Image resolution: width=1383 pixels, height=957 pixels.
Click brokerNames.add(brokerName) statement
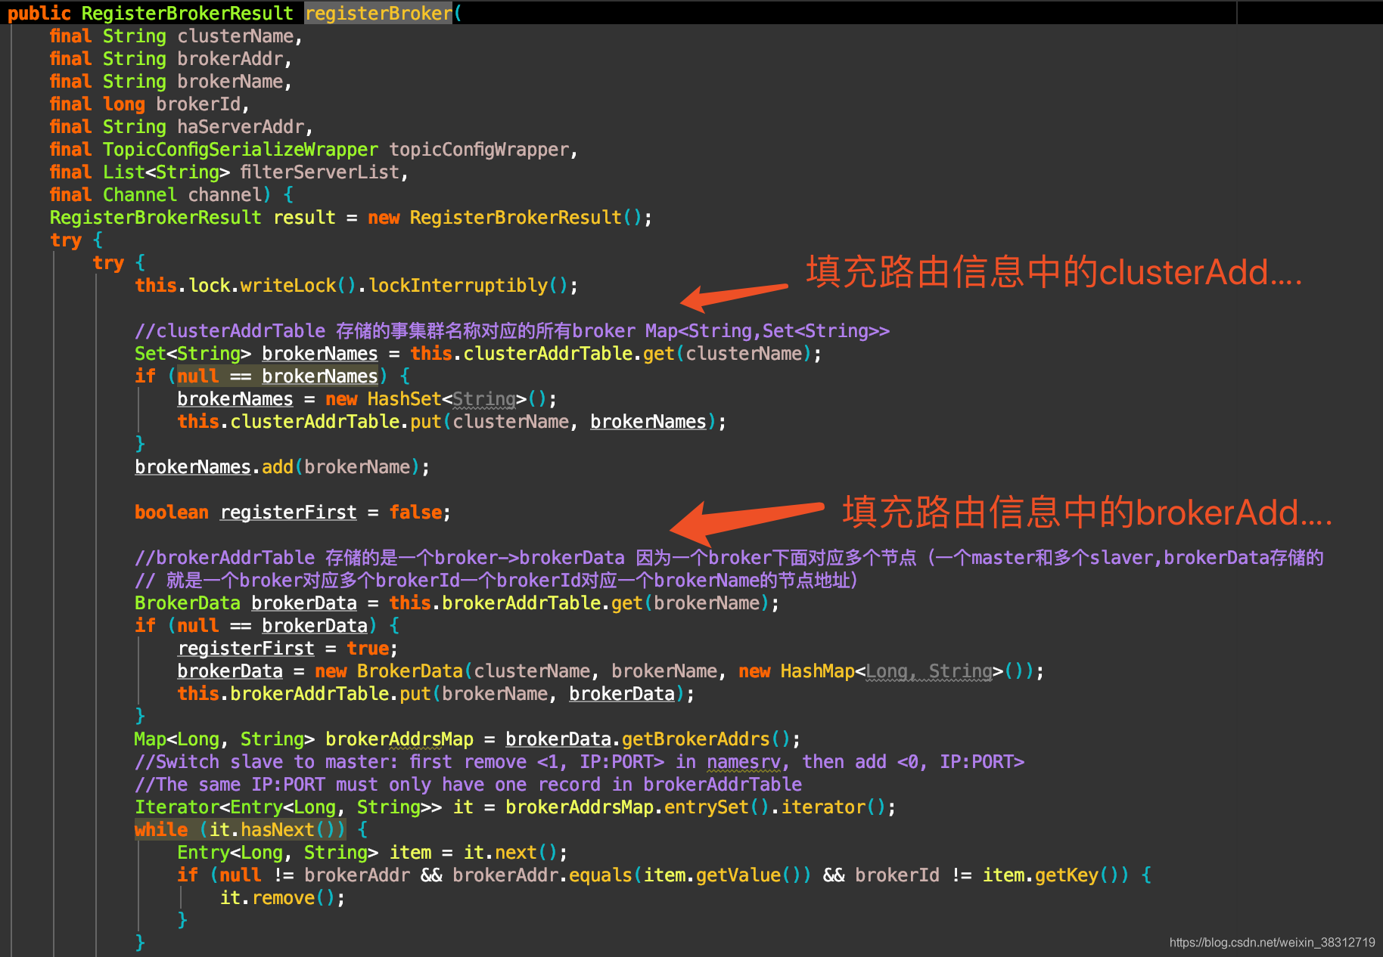coord(282,466)
